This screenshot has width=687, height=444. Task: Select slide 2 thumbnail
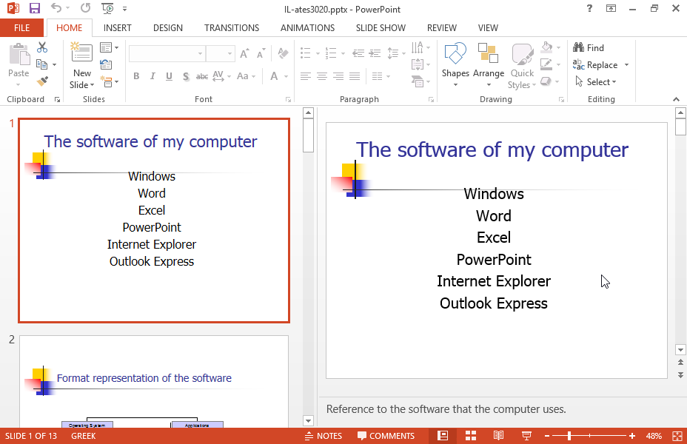(154, 381)
